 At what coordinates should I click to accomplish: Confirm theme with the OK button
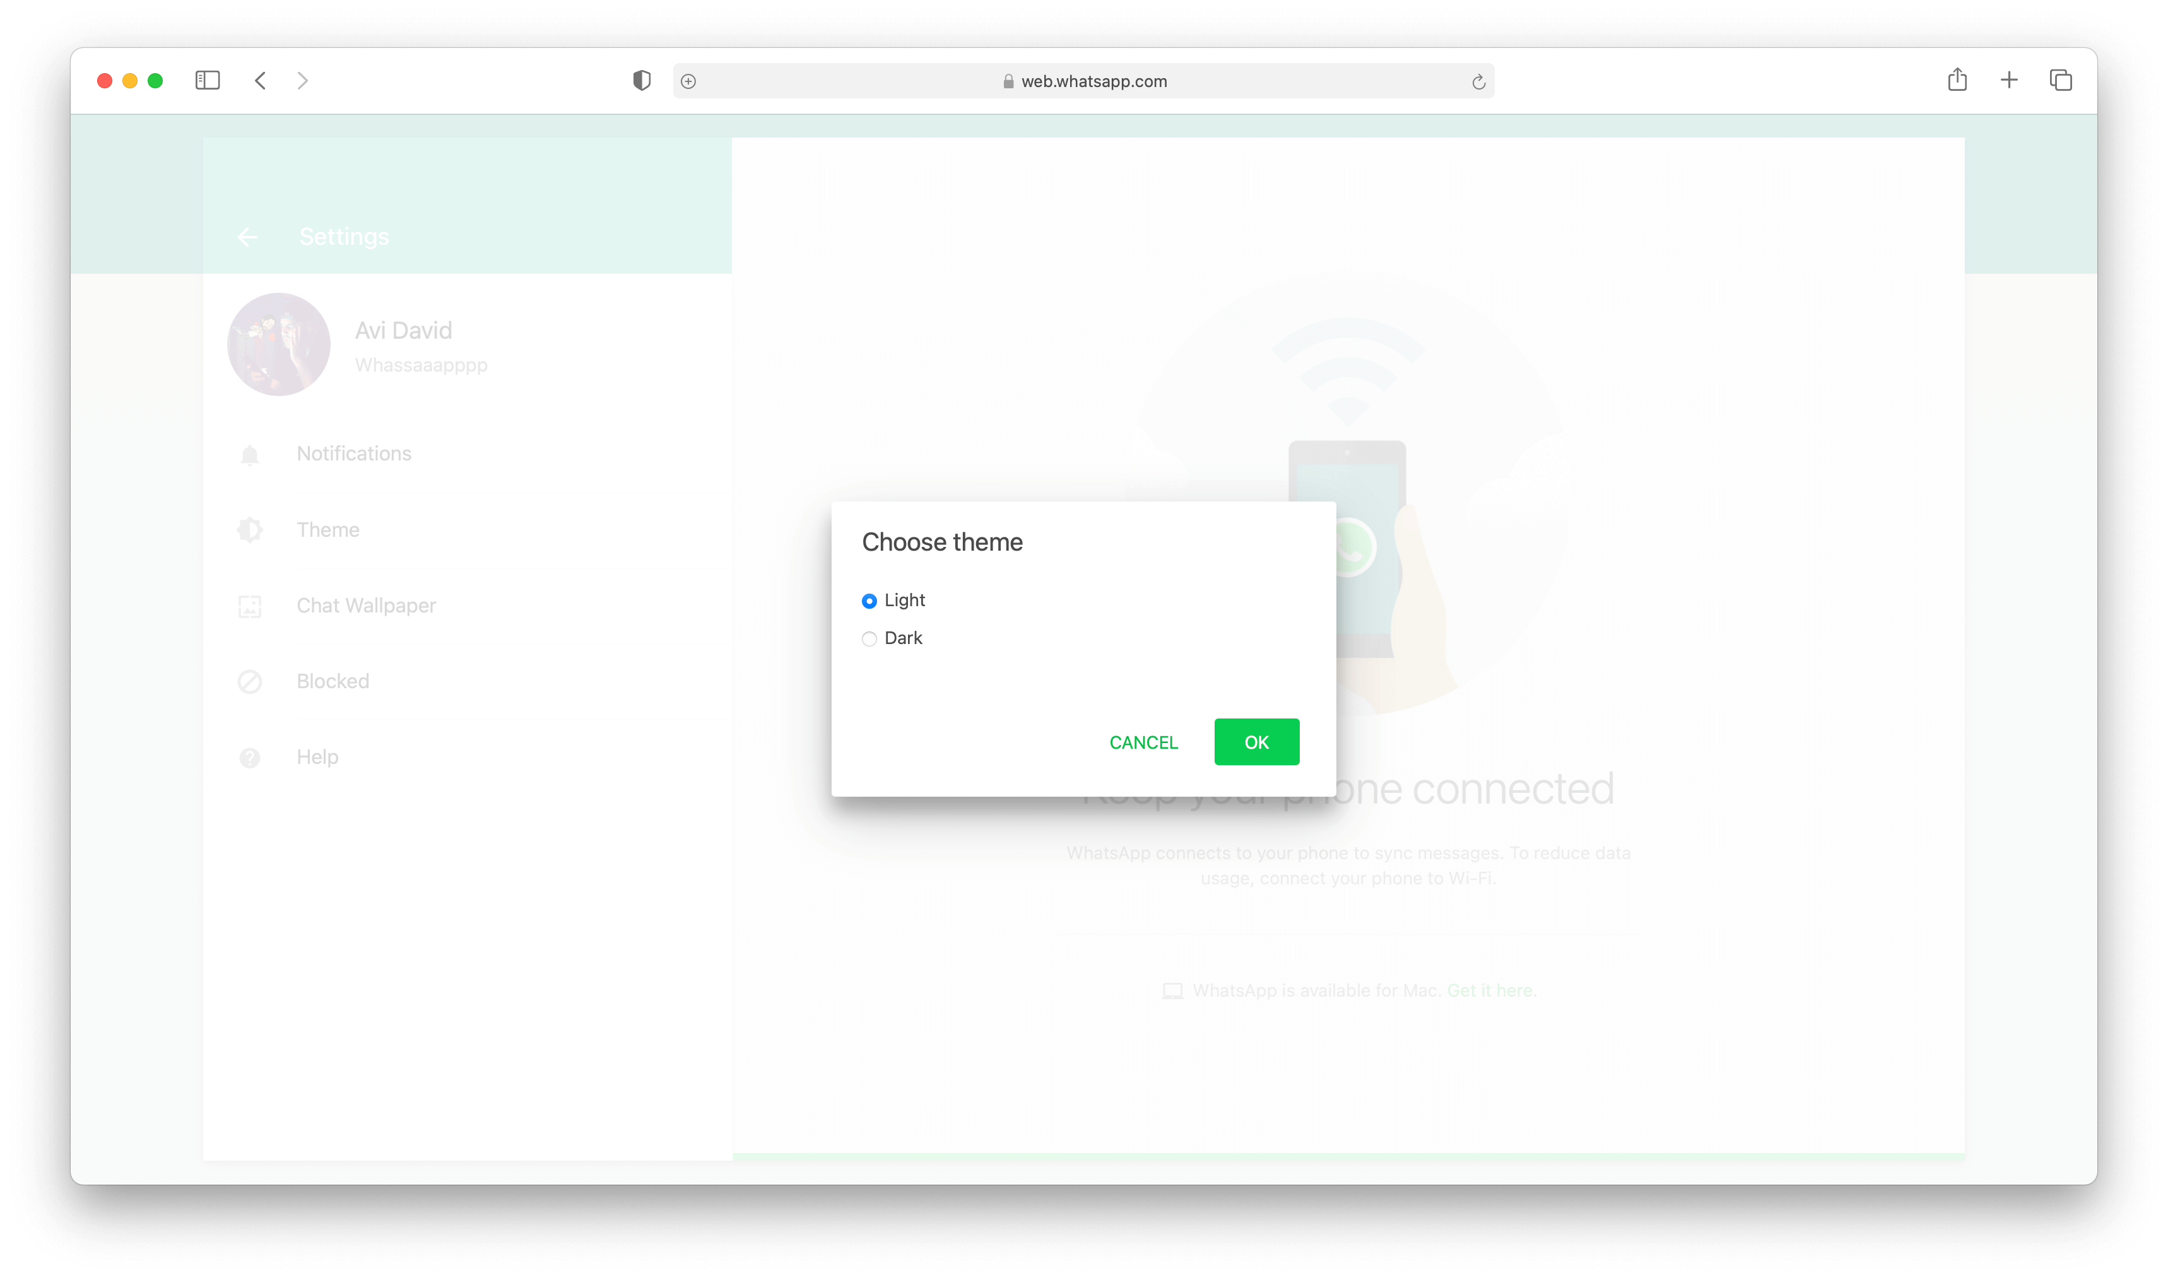1256,742
